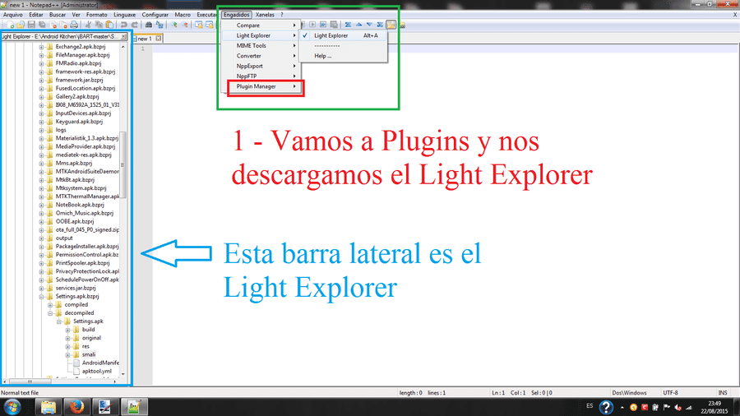Click the muted volume tray icon
The width and height of the screenshot is (740, 416).
[678, 408]
